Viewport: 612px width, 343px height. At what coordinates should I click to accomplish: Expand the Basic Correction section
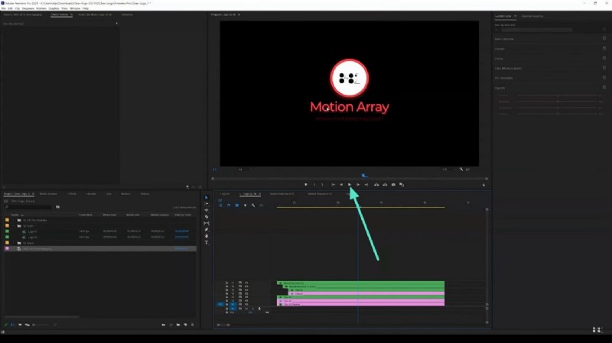[x=504, y=39]
